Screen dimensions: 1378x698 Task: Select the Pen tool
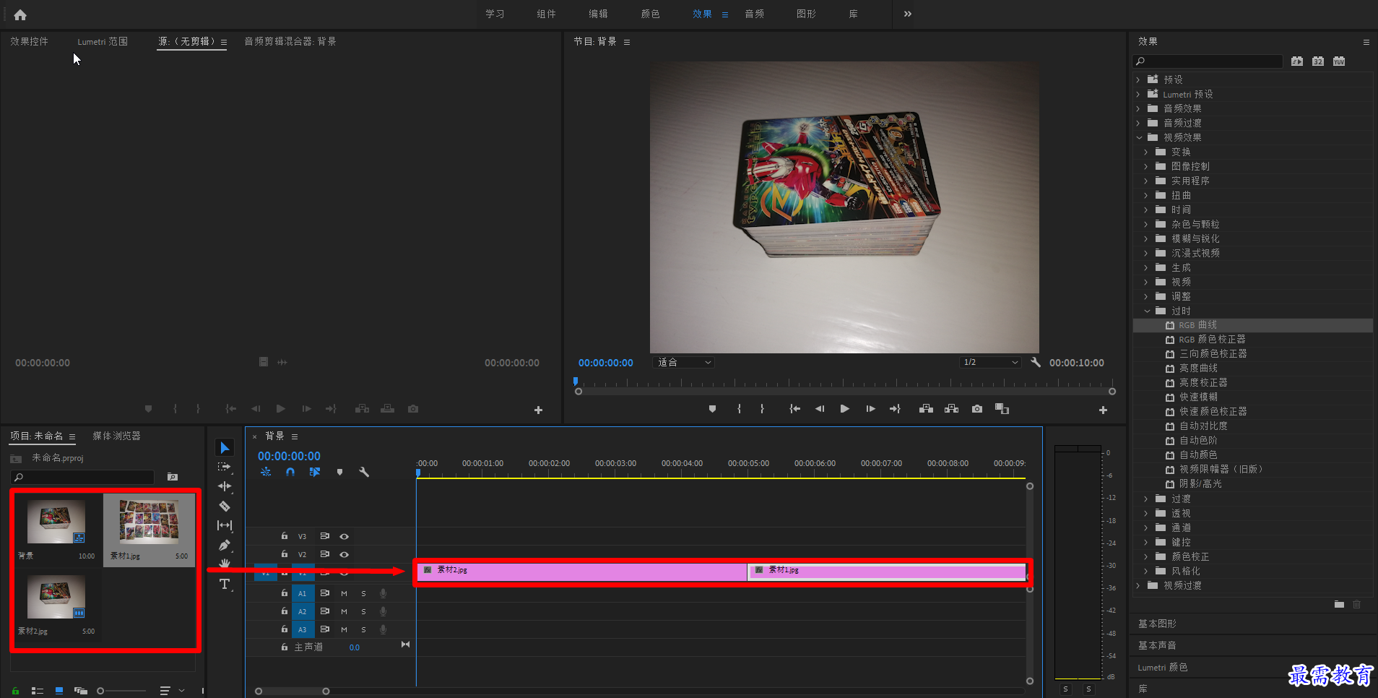point(225,545)
